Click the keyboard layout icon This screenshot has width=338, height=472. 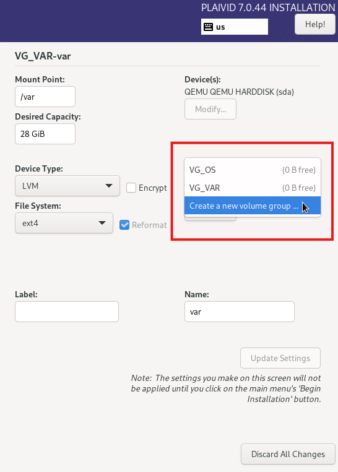pos(208,27)
